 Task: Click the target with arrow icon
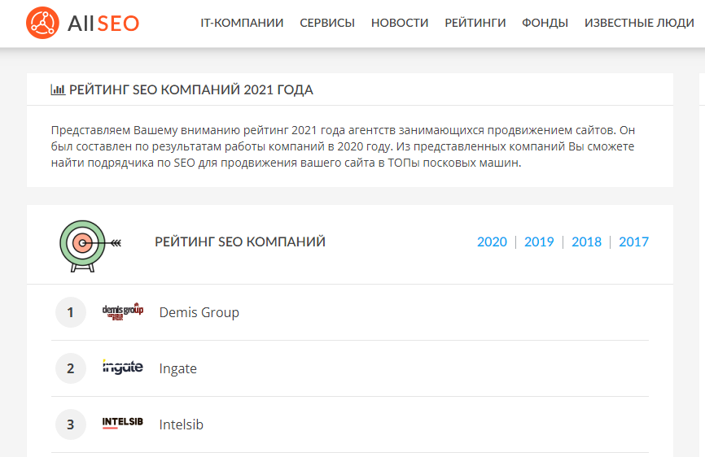pos(90,246)
